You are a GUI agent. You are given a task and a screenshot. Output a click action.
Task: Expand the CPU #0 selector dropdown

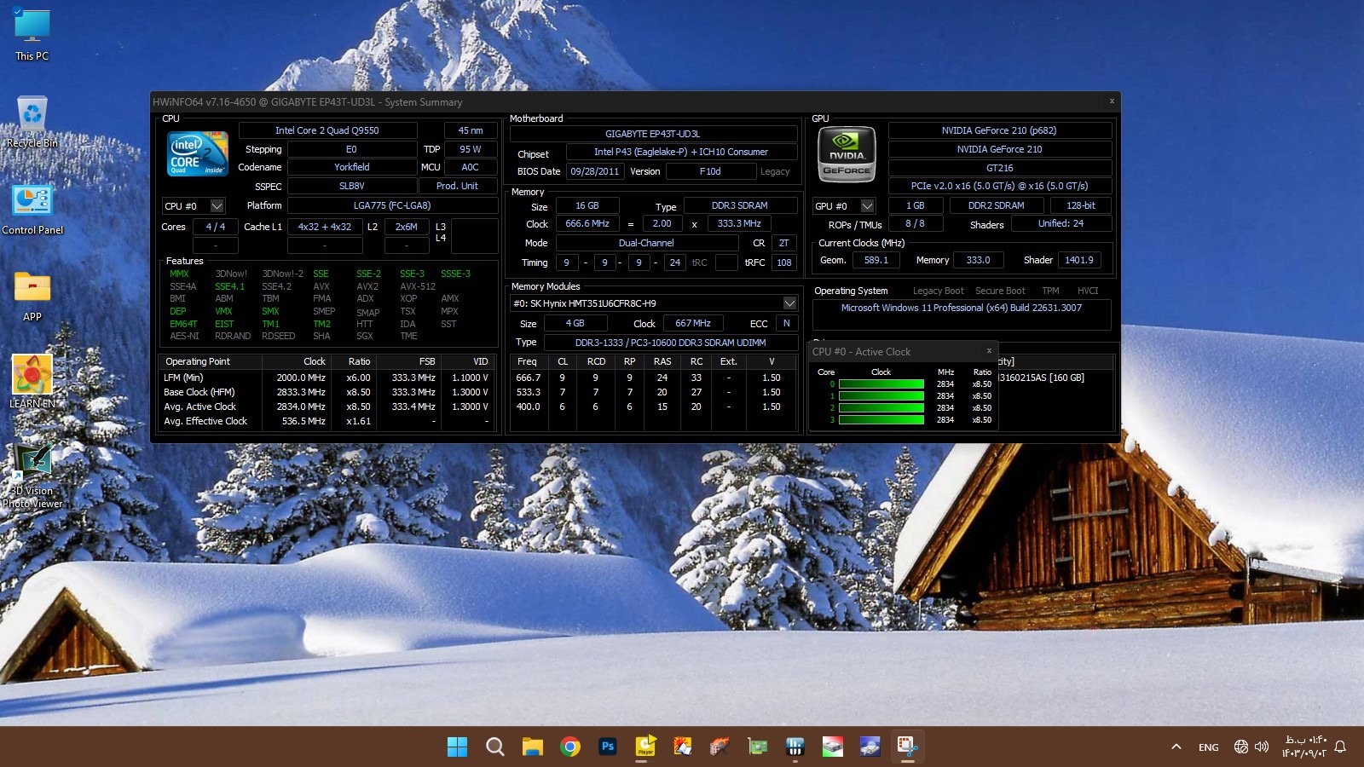pyautogui.click(x=217, y=206)
